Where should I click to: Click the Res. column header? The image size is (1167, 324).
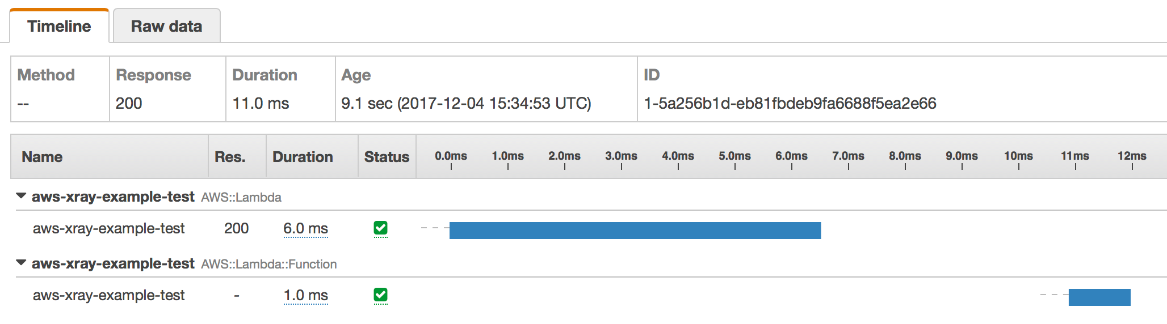pos(230,157)
